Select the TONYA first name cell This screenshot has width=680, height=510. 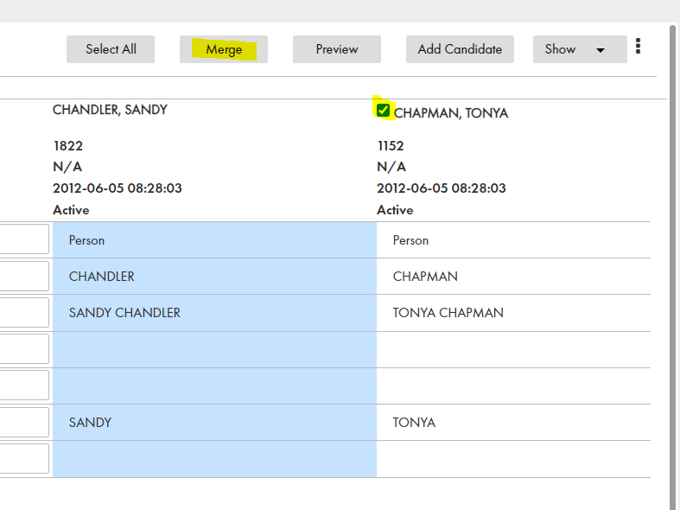513,423
